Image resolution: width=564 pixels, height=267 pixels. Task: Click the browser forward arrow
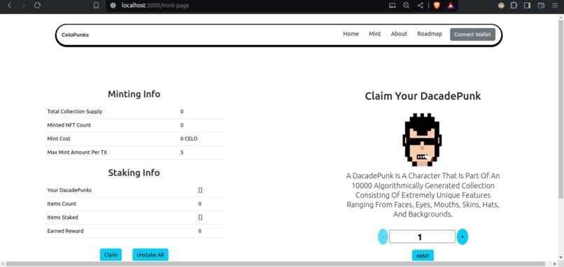pyautogui.click(x=23, y=6)
